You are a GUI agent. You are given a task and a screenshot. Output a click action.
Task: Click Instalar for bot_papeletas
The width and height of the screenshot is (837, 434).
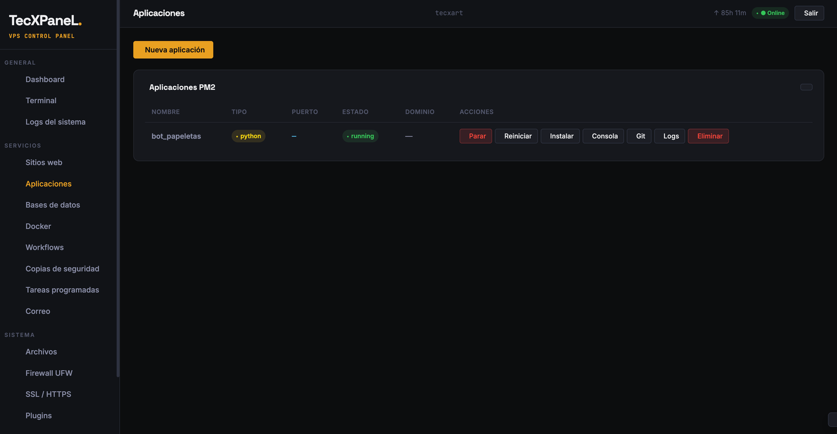click(x=560, y=136)
